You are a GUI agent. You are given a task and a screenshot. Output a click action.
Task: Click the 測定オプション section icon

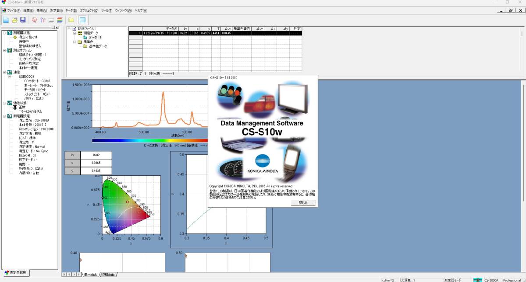tap(10, 50)
